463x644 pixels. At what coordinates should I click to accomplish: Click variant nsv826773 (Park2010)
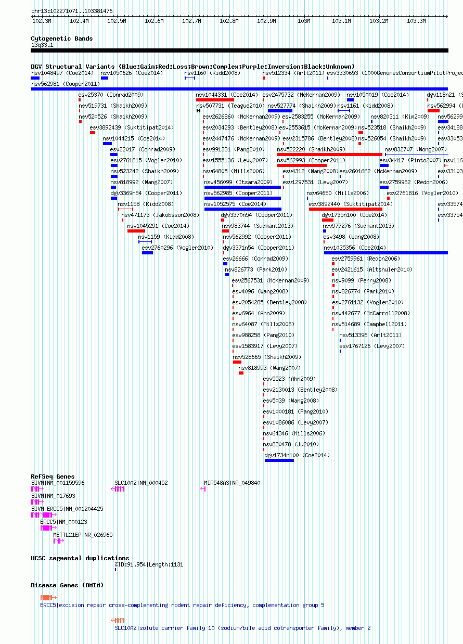coord(227,275)
